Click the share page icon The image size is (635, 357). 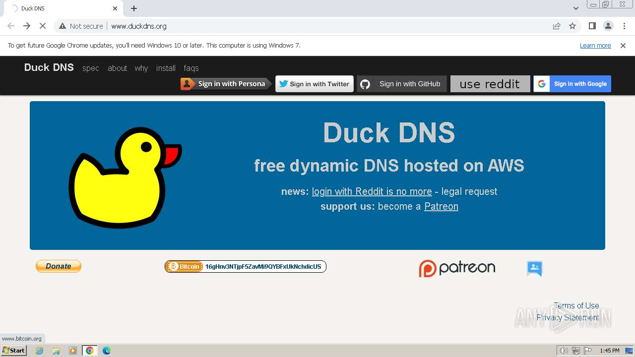[557, 26]
